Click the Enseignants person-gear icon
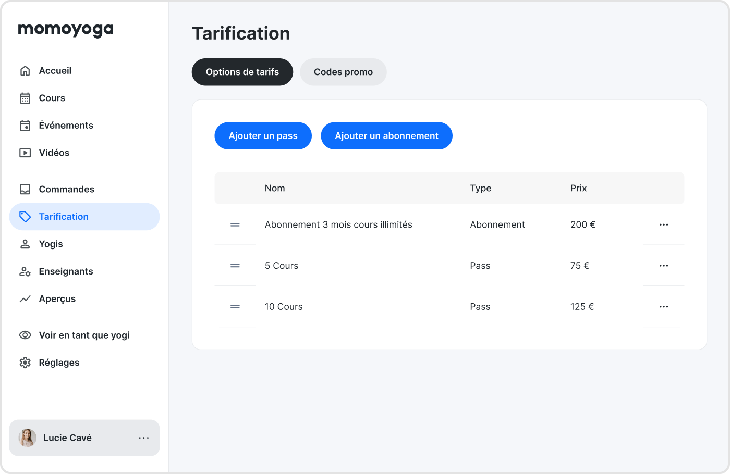 [25, 271]
